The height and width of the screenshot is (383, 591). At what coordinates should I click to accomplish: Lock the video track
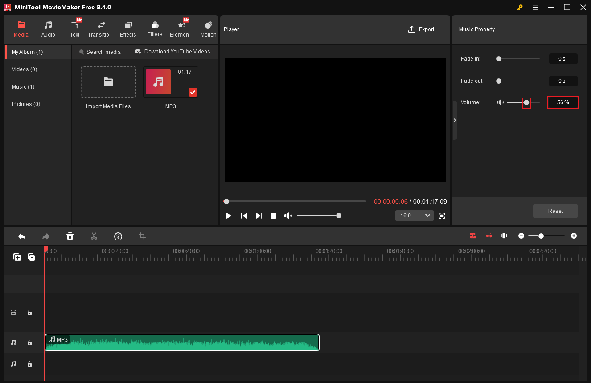pyautogui.click(x=29, y=312)
